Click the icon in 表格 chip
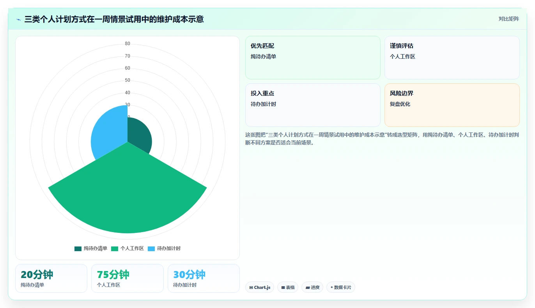The width and height of the screenshot is (535, 308). click(x=283, y=288)
